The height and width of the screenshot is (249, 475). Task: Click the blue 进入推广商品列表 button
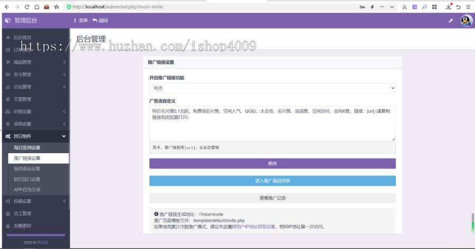click(x=272, y=181)
